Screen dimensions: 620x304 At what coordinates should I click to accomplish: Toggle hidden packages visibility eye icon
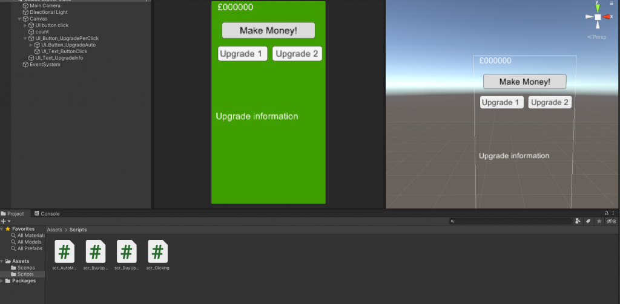coord(611,222)
